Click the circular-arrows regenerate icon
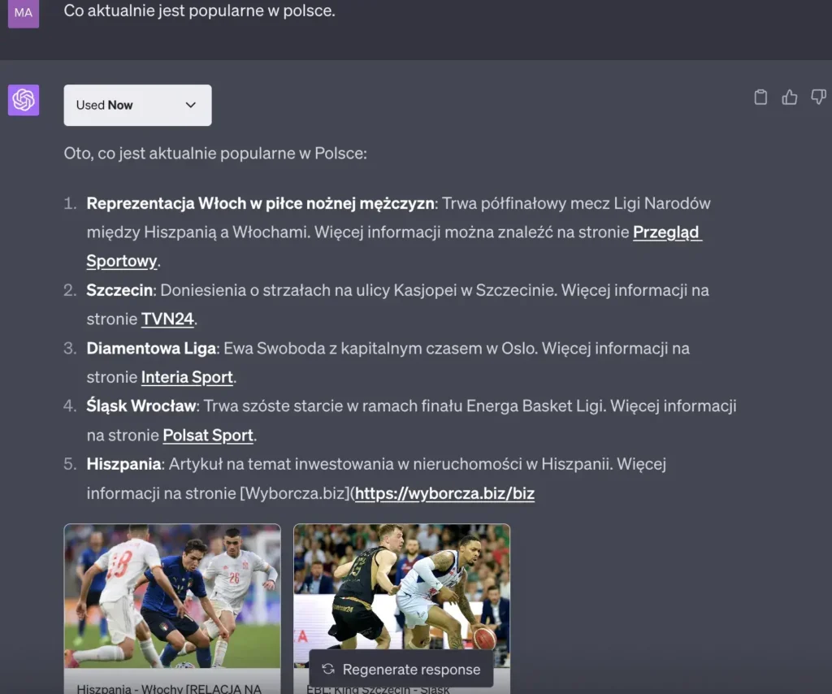832x694 pixels. point(327,669)
